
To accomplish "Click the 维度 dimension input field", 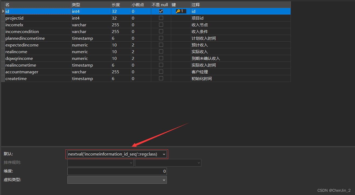I will pos(117,171).
